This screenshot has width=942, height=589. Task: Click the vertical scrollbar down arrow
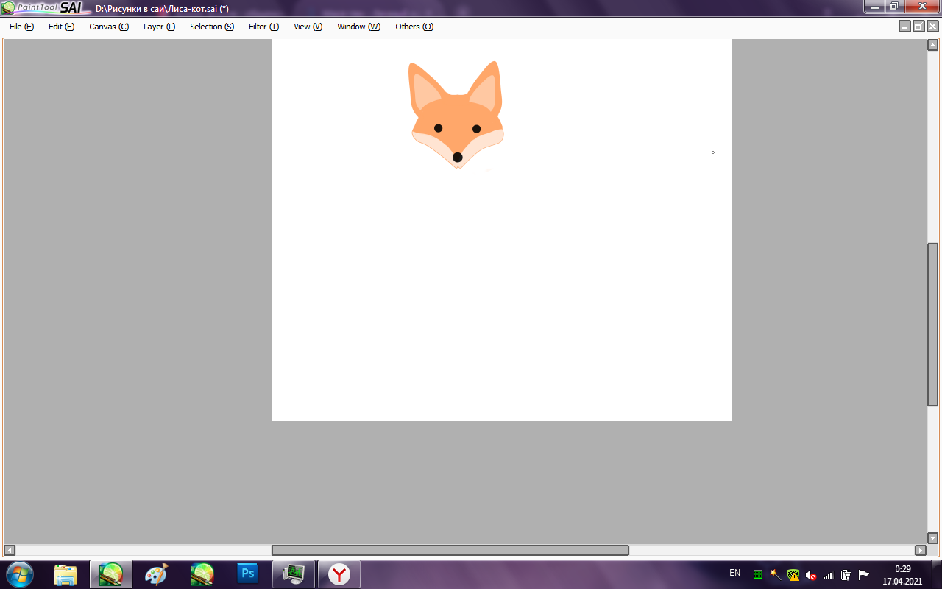click(x=932, y=538)
